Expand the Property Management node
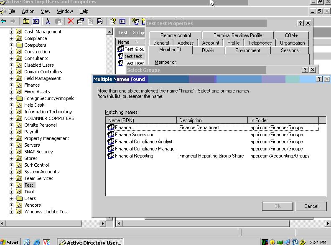 (x=11, y=138)
